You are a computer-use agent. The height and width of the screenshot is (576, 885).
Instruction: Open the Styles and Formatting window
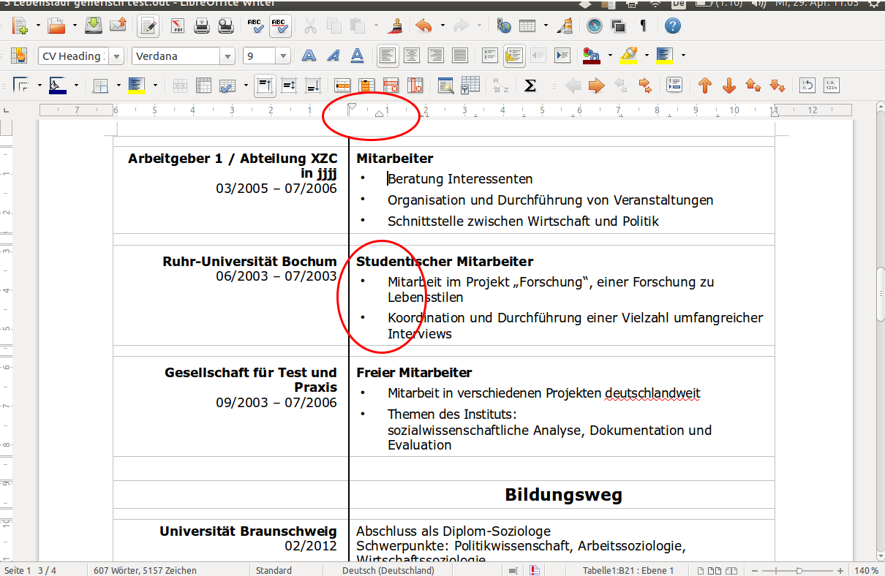(x=20, y=56)
